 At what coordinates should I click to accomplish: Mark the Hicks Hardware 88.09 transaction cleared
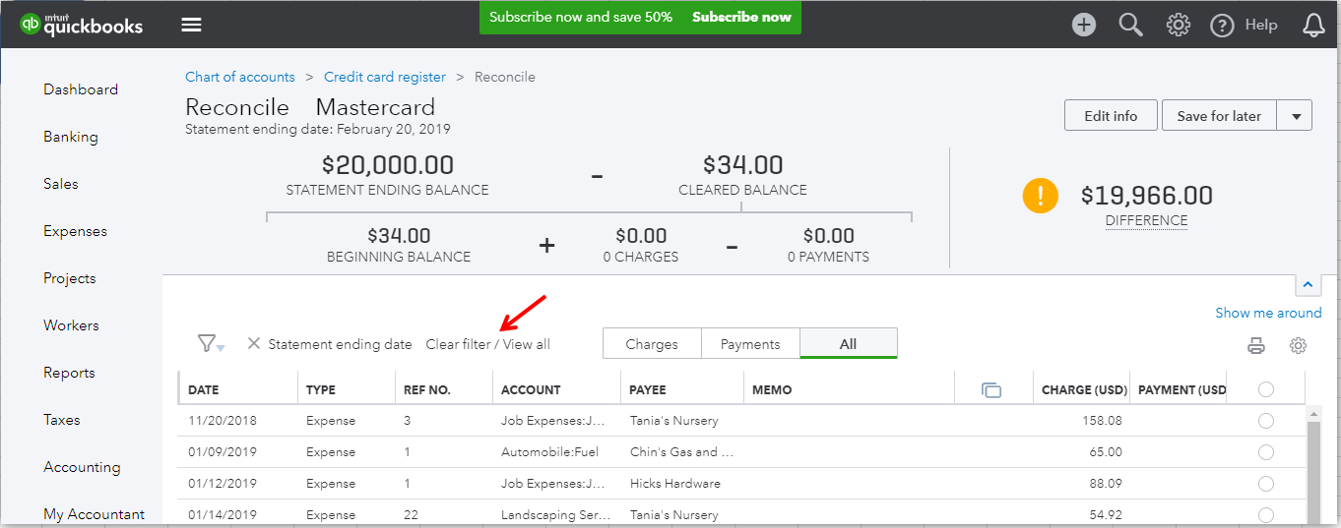click(1266, 484)
